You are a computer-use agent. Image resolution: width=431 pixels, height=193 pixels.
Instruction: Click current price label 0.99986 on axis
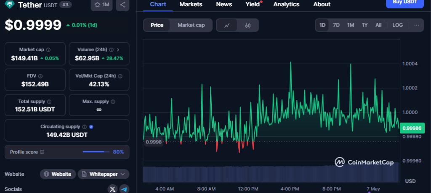click(412, 128)
